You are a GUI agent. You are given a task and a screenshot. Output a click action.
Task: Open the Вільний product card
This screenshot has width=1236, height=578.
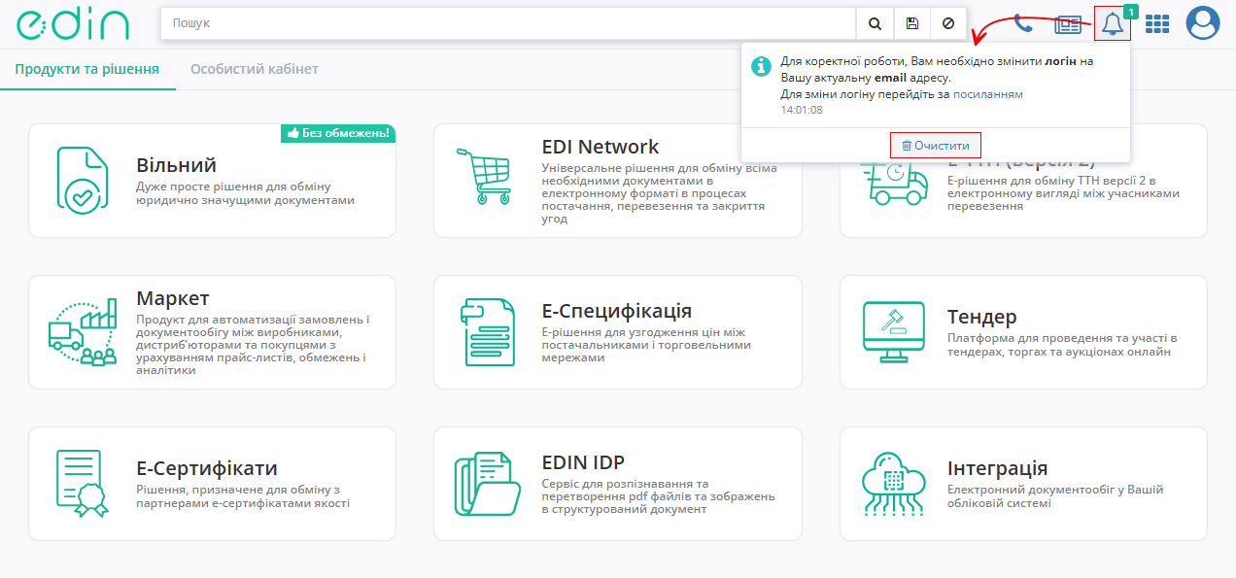[212, 181]
